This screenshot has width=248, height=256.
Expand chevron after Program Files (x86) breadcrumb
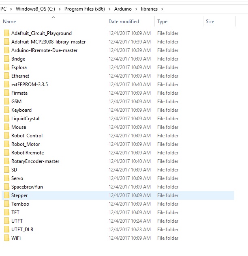tap(109, 9)
